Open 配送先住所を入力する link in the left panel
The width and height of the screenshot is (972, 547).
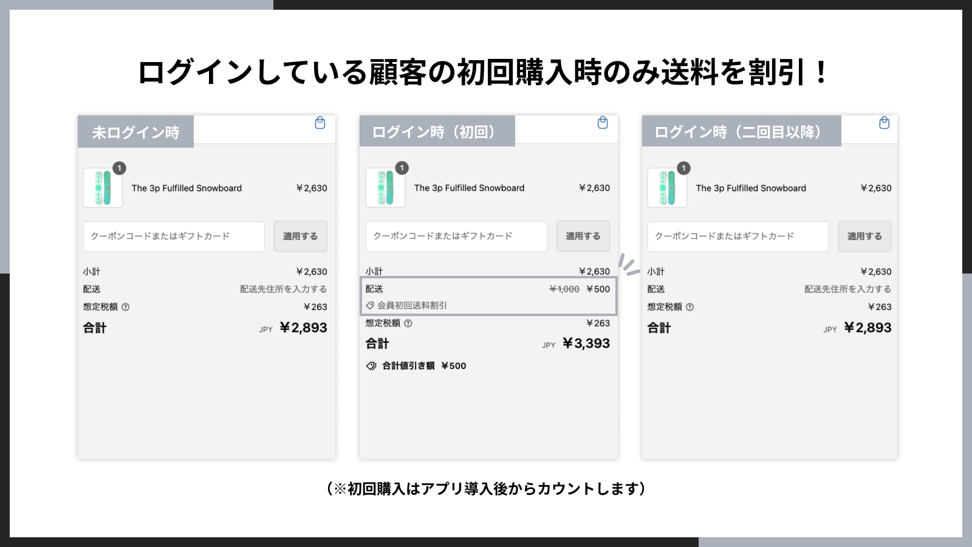[283, 289]
